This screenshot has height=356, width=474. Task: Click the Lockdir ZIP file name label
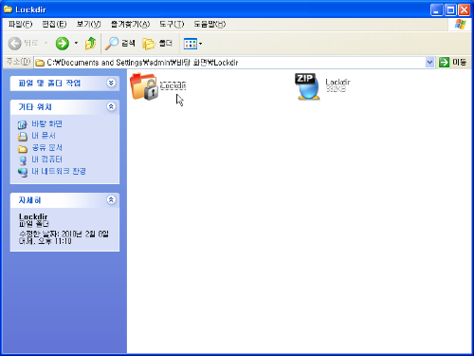coord(337,82)
